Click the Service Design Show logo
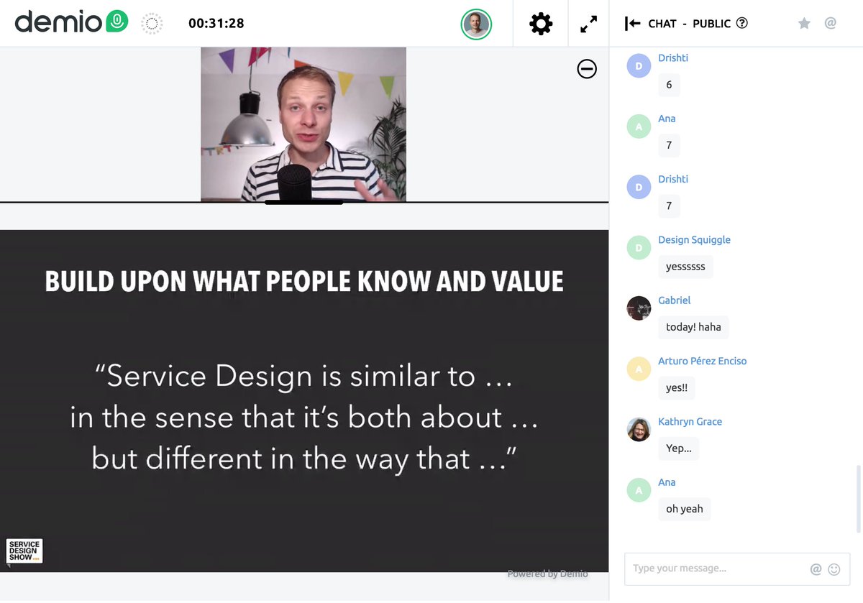The image size is (863, 603). 24,551
